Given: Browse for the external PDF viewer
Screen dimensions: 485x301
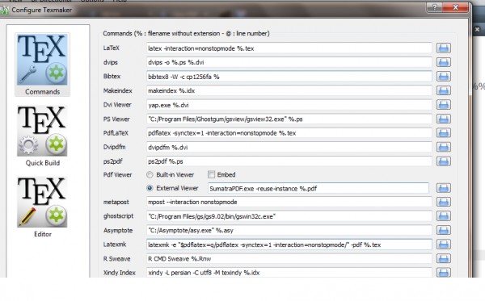Looking at the screenshot, I should point(443,188).
